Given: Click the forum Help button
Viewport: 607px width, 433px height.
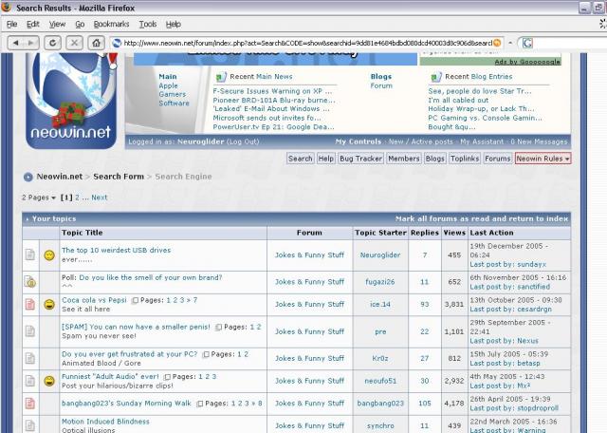Looking at the screenshot, I should tap(326, 159).
